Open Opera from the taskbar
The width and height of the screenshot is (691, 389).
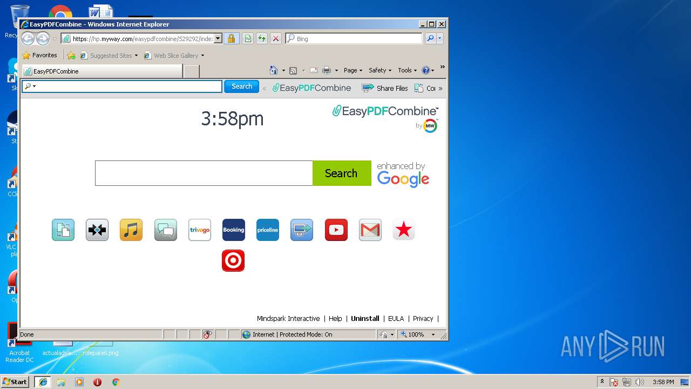97,382
